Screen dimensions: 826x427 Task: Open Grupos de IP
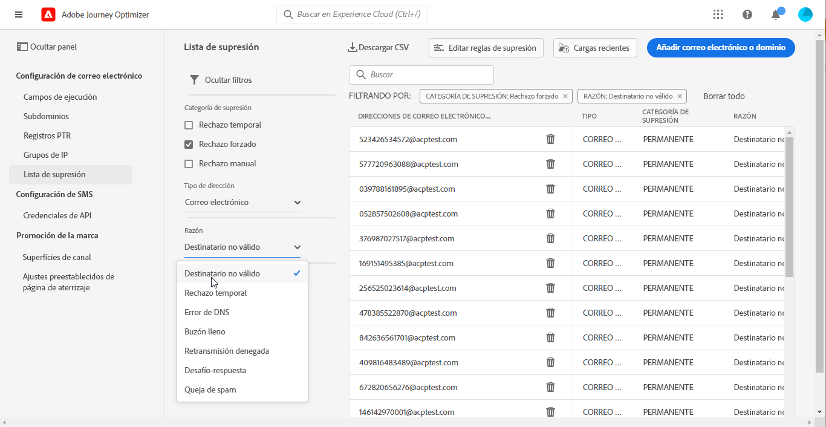(45, 155)
